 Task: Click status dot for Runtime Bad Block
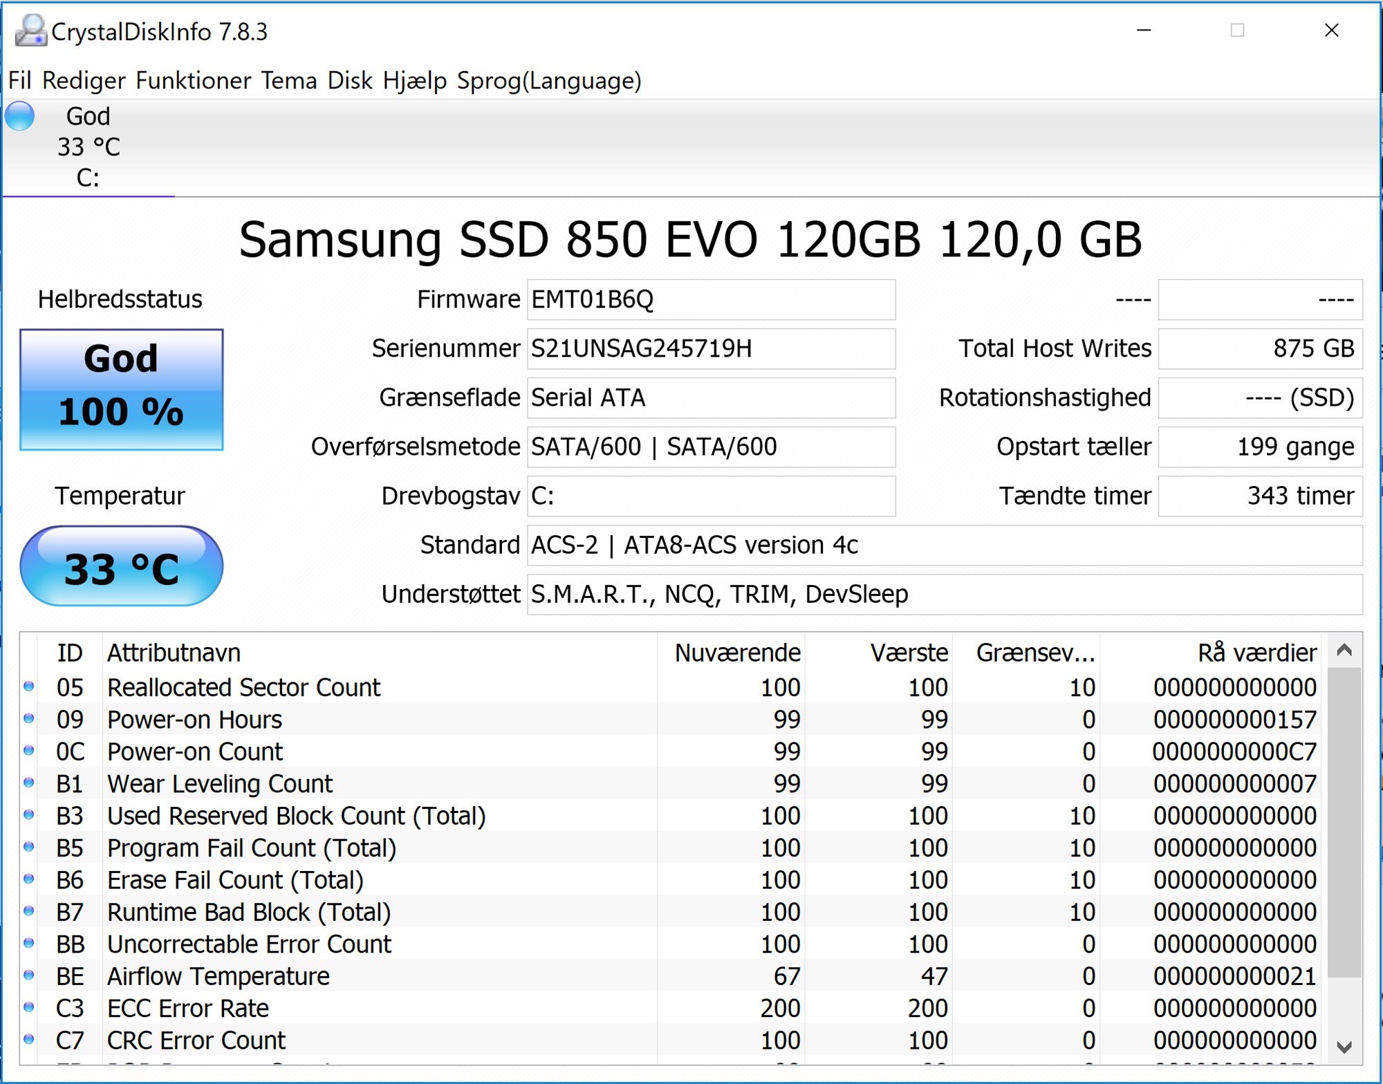[x=29, y=911]
